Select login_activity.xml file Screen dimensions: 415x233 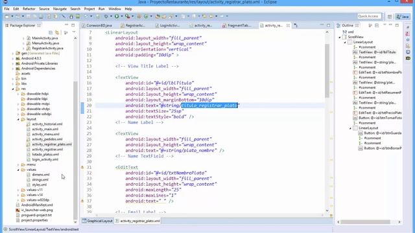45,159
